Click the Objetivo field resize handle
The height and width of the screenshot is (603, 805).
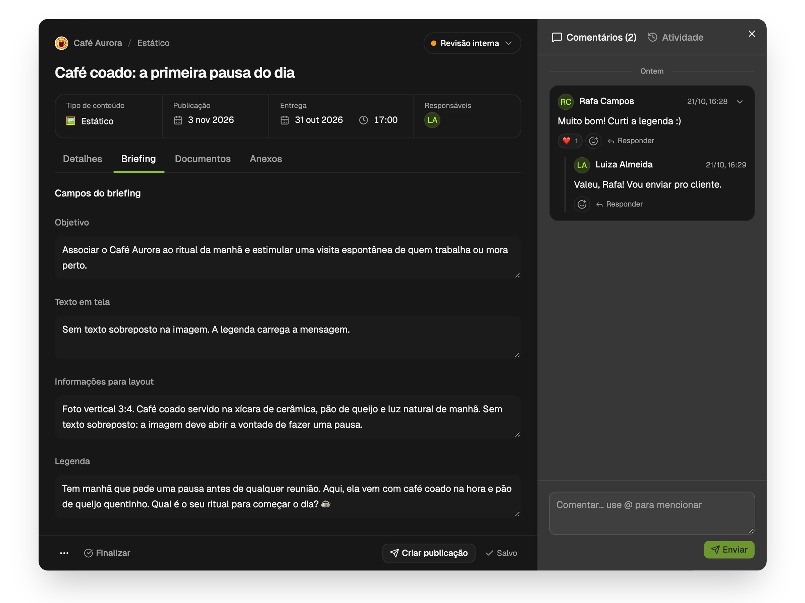pyautogui.click(x=517, y=275)
